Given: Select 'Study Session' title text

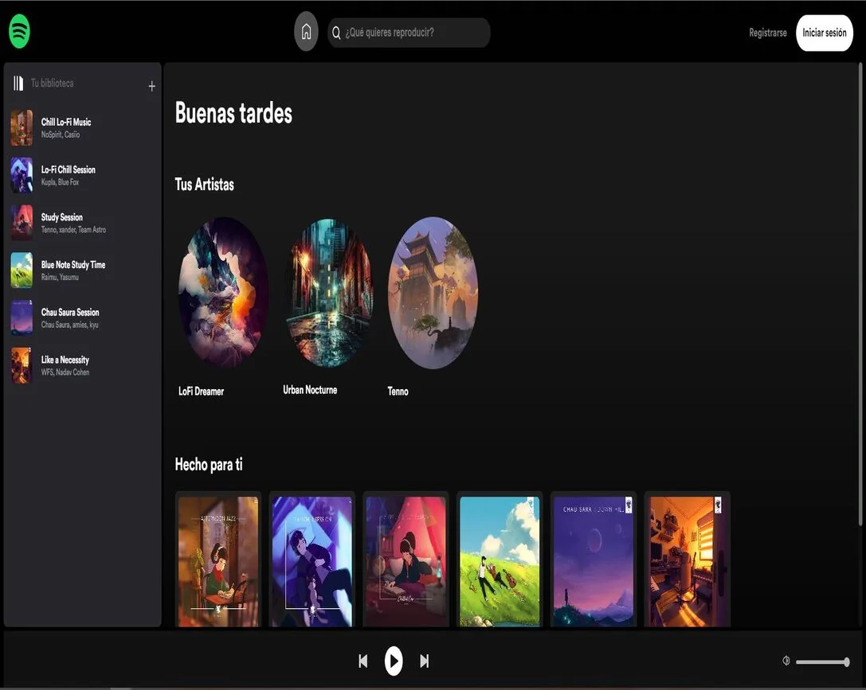Looking at the screenshot, I should point(62,216).
